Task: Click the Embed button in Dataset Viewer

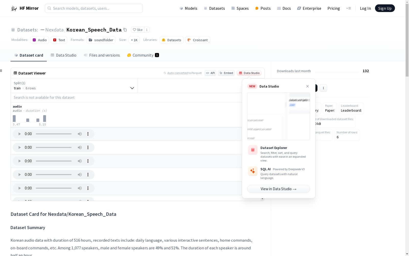Action: tap(226, 73)
